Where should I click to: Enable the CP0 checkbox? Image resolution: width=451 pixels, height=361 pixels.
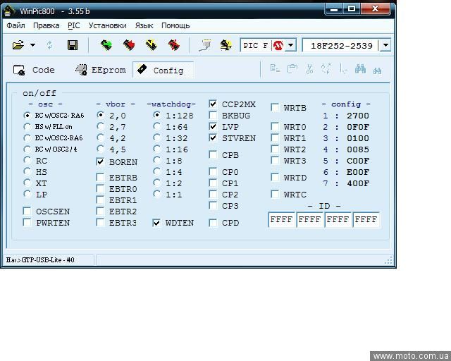[213, 172]
